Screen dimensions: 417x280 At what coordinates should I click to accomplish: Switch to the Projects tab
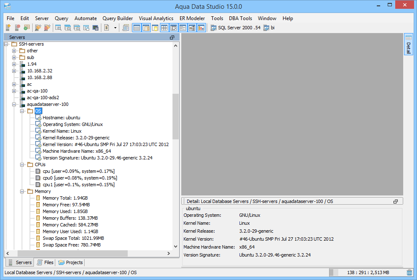(70, 262)
